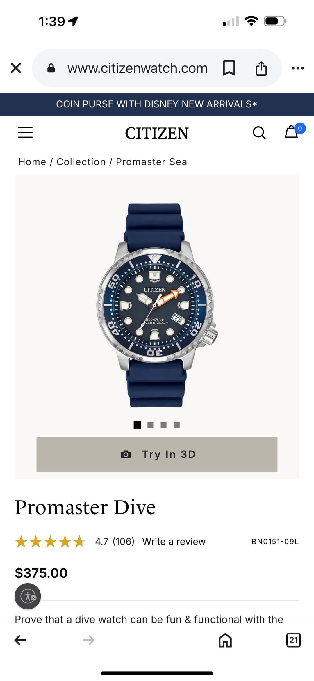Select the third image carousel dot
Image resolution: width=314 pixels, height=681 pixels.
point(164,425)
